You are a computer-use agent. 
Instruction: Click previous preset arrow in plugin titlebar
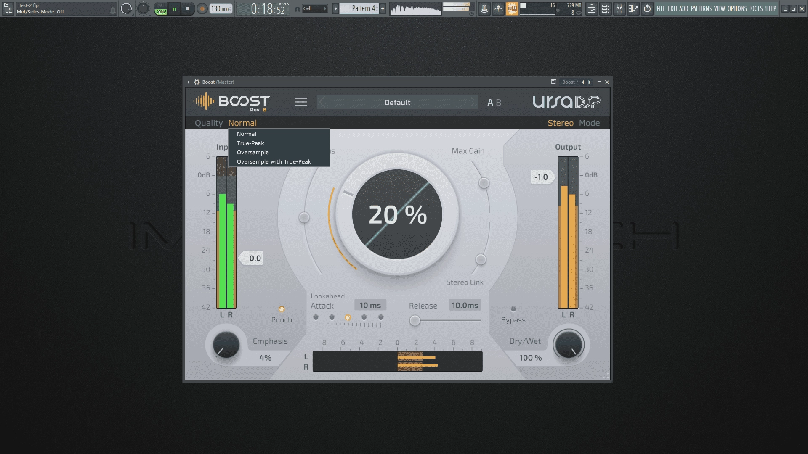click(x=583, y=82)
